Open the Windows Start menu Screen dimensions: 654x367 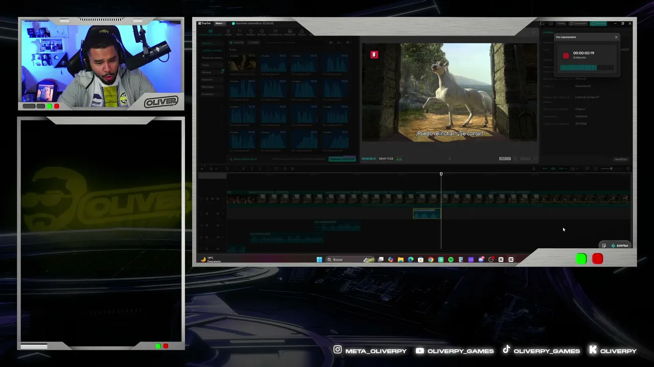[319, 259]
